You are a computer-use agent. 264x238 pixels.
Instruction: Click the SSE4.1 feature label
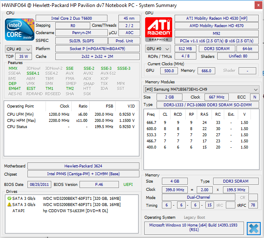click(33, 73)
